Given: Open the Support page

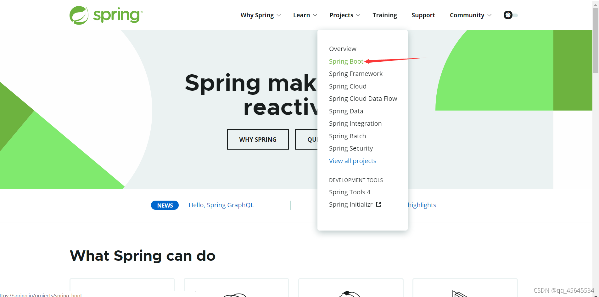Looking at the screenshot, I should pyautogui.click(x=423, y=15).
